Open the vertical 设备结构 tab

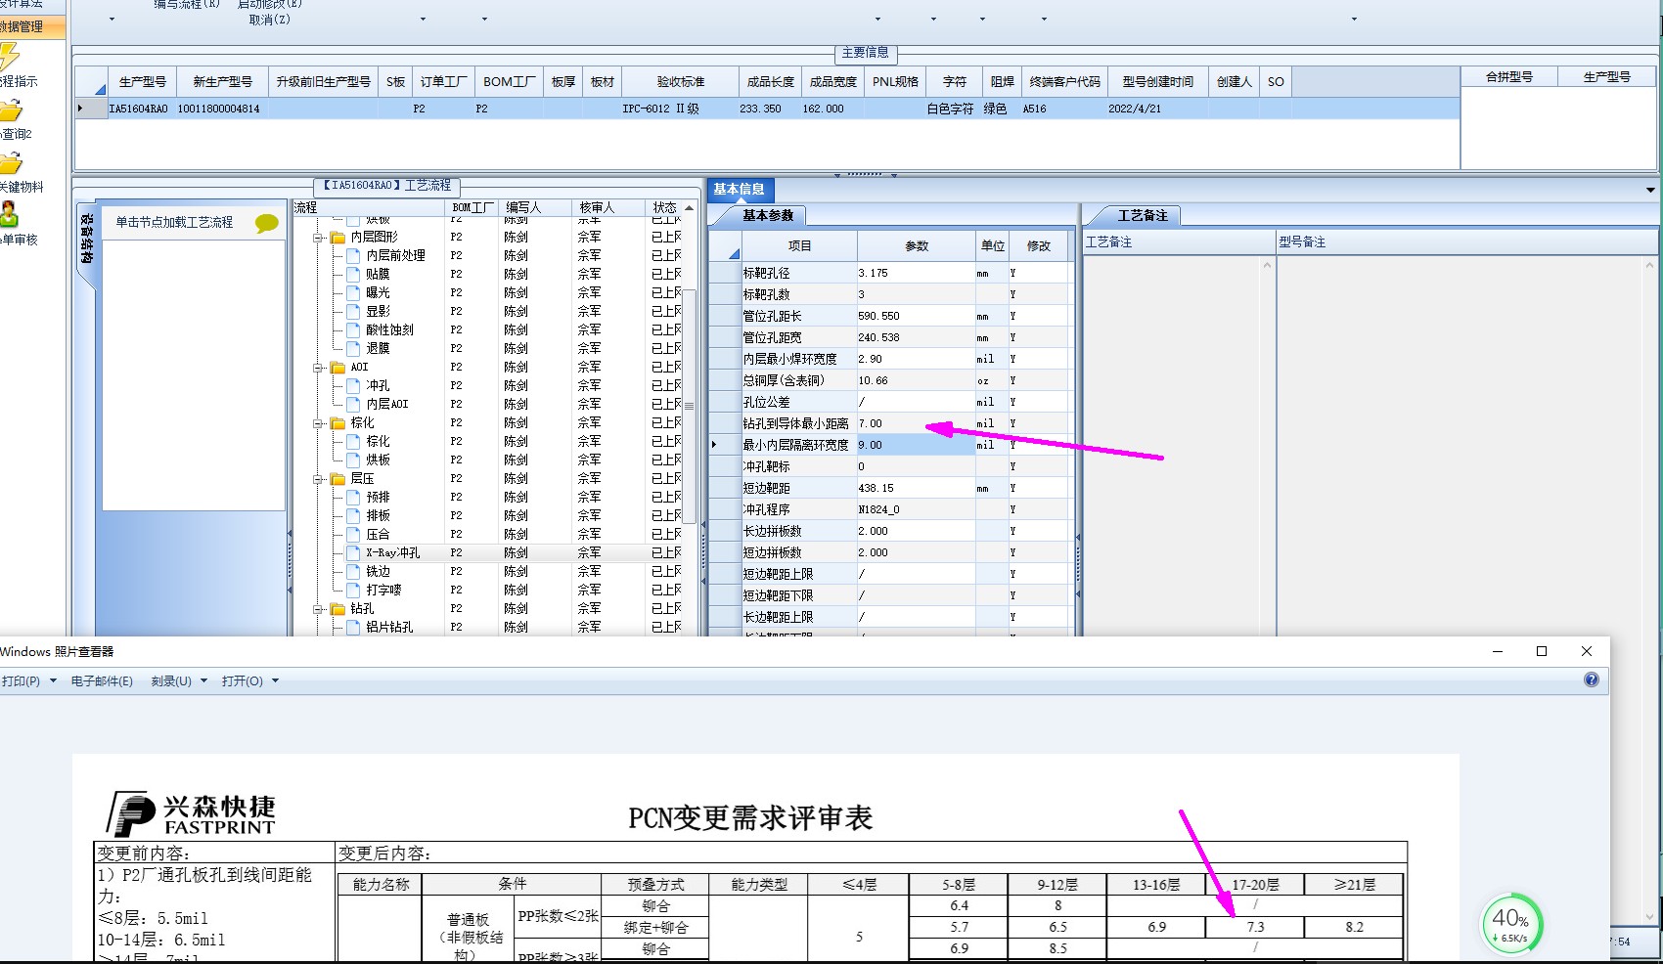pos(86,240)
